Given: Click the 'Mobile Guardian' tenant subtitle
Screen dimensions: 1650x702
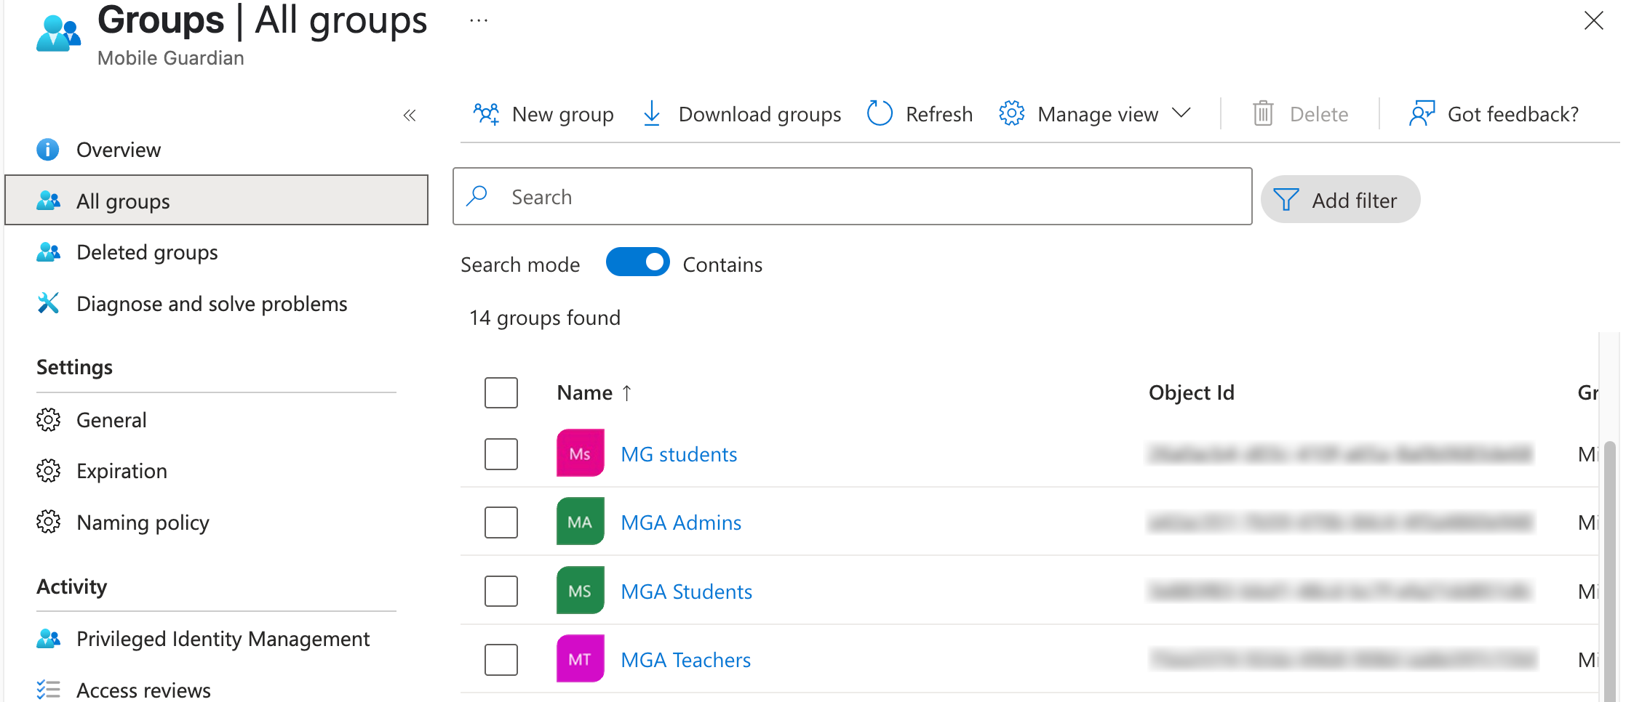Looking at the screenshot, I should click(170, 58).
